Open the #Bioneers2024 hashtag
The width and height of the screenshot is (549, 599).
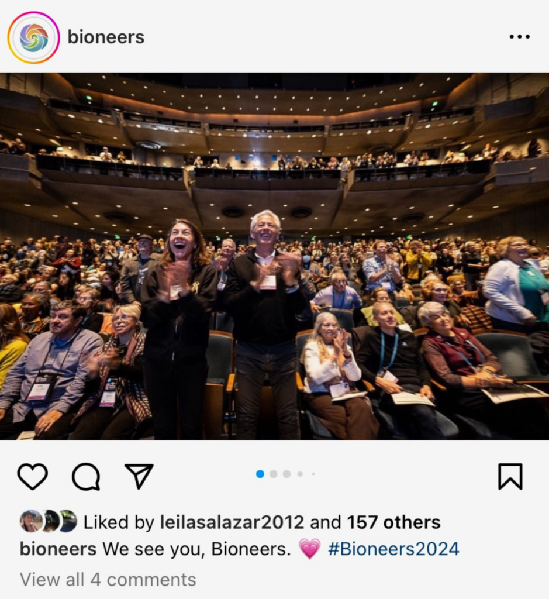[393, 549]
